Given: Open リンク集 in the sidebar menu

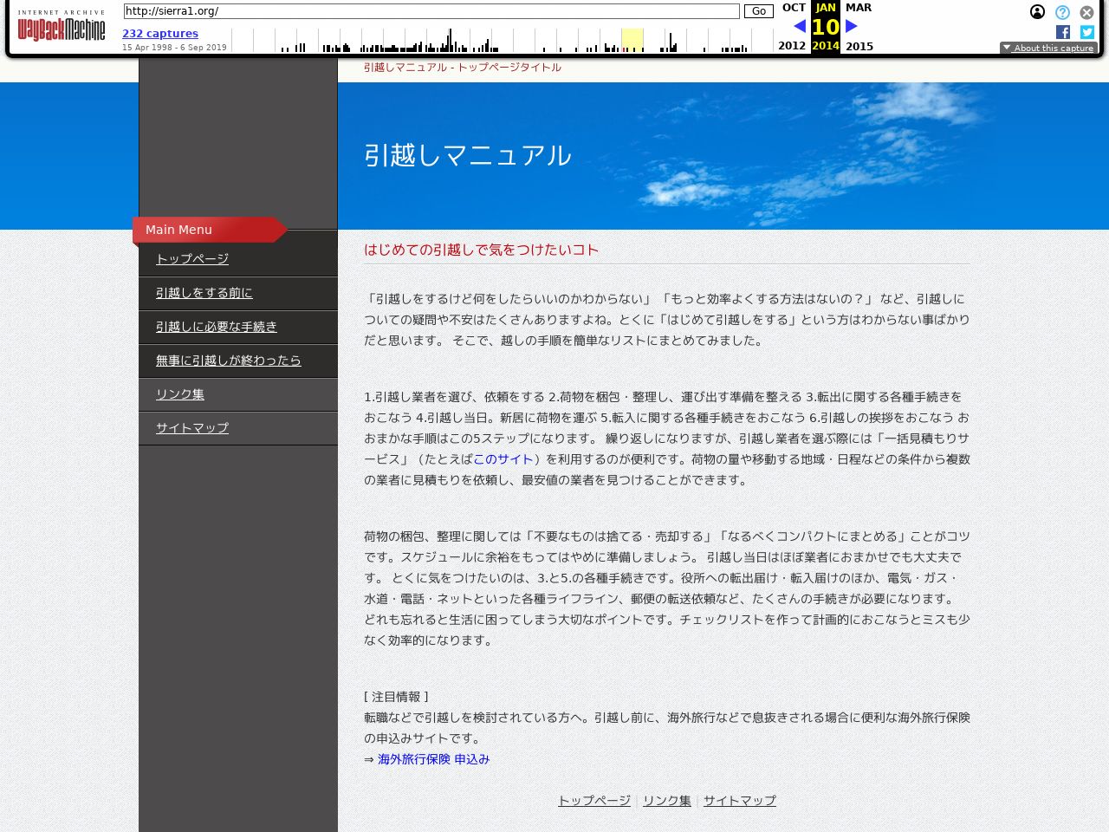Looking at the screenshot, I should coord(180,394).
